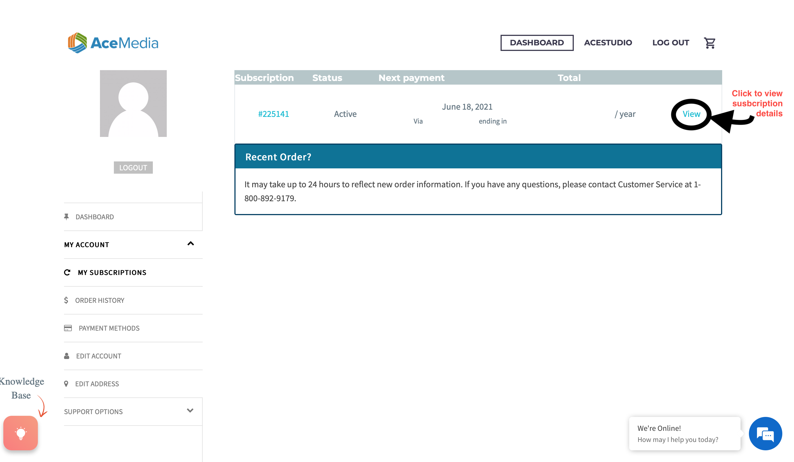794x462 pixels.
Task: Click the Knowledge Base lightbulb button
Action: pos(21,433)
